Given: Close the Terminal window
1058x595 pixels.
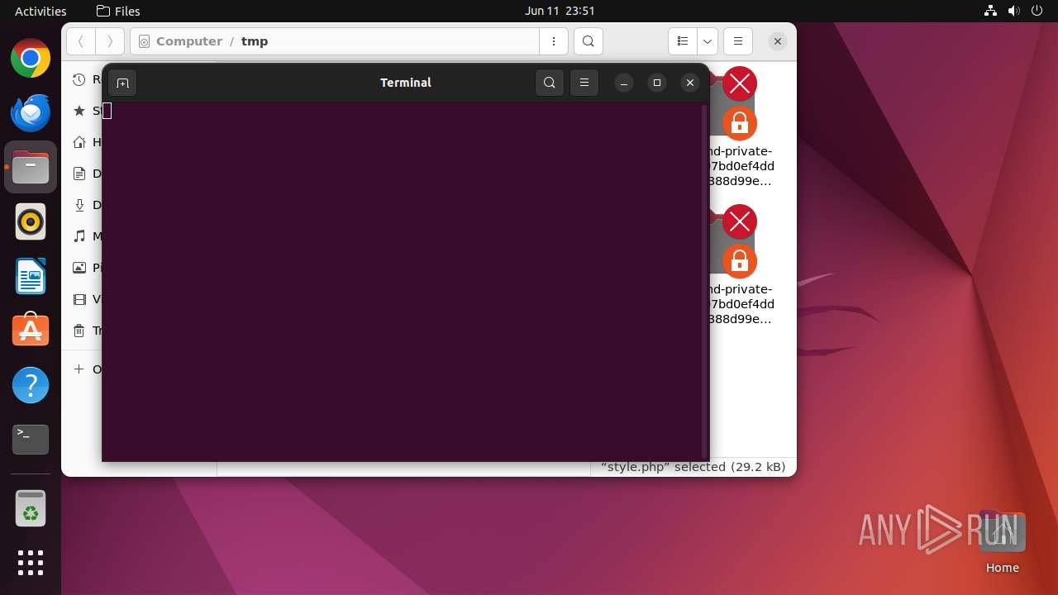Looking at the screenshot, I should pyautogui.click(x=690, y=83).
